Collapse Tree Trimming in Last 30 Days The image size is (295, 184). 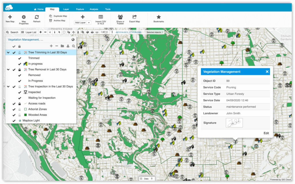coord(8,53)
